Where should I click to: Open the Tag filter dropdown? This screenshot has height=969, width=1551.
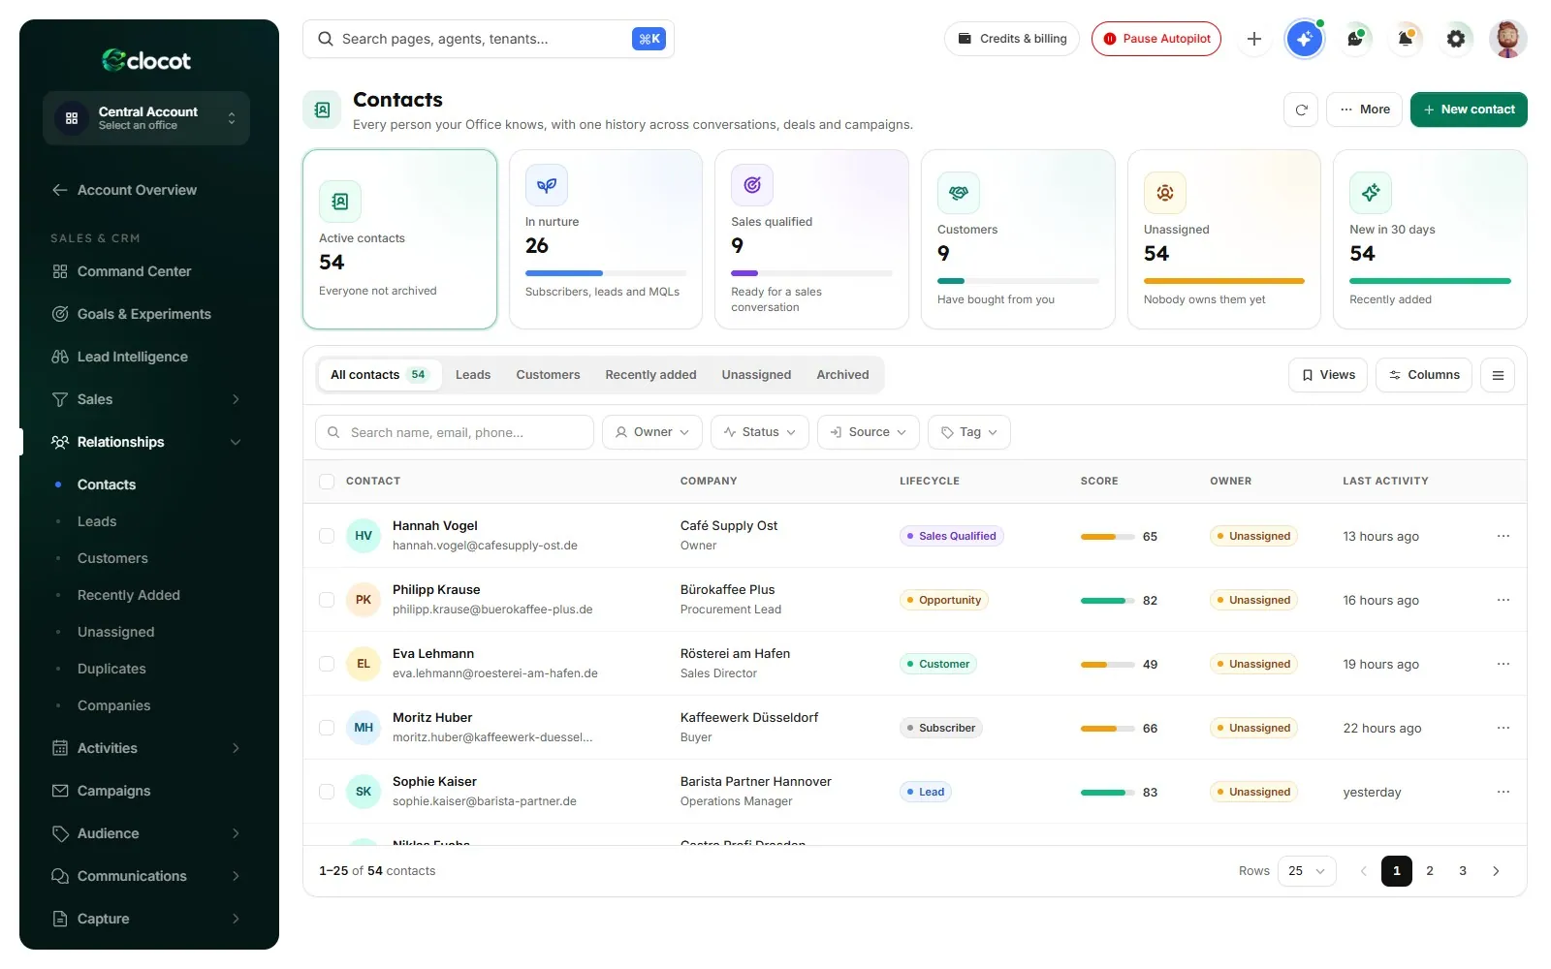[969, 432]
